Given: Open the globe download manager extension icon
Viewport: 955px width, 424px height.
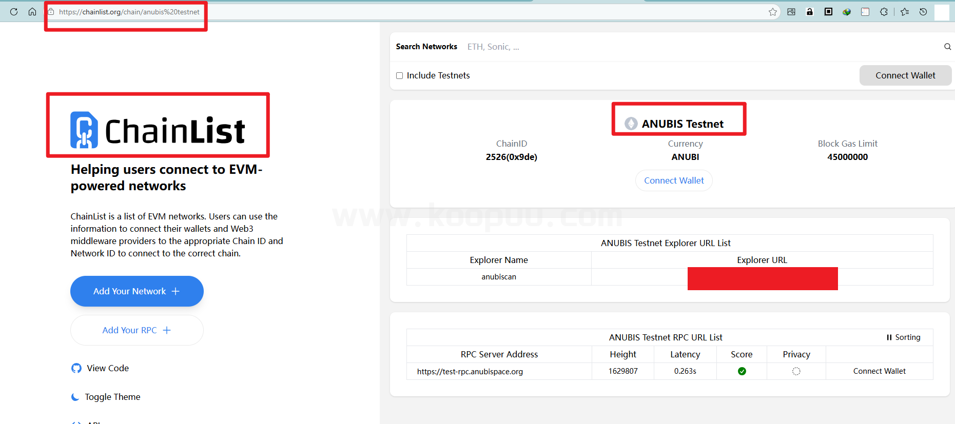Looking at the screenshot, I should click(x=847, y=12).
